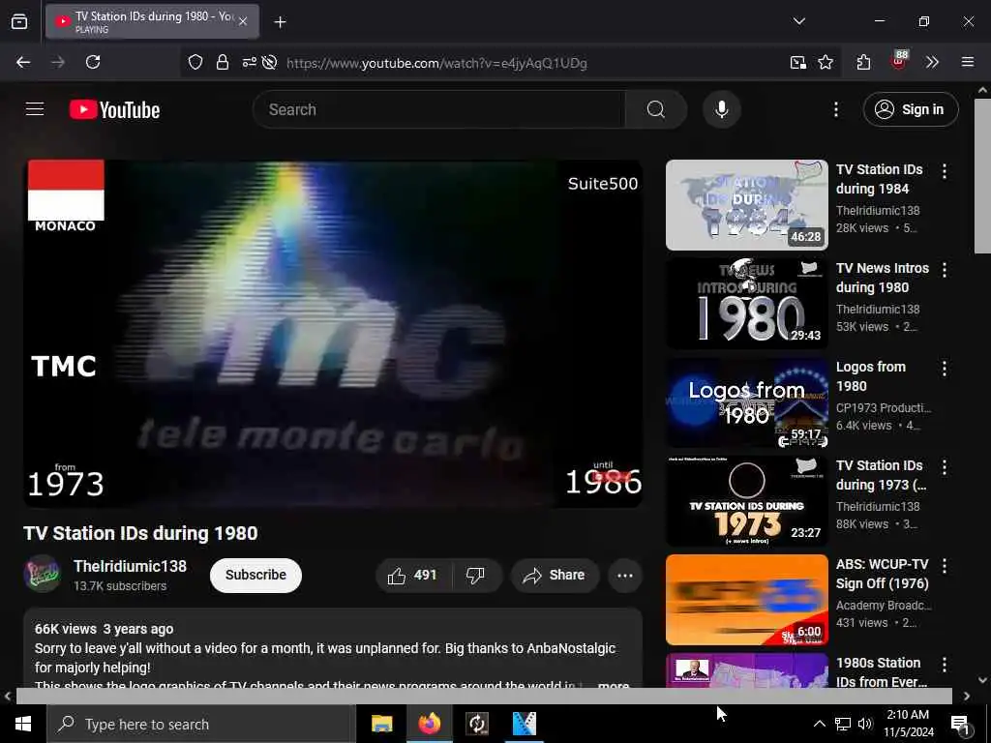
Task: Switch to Firefox on taskbar
Action: 429,724
